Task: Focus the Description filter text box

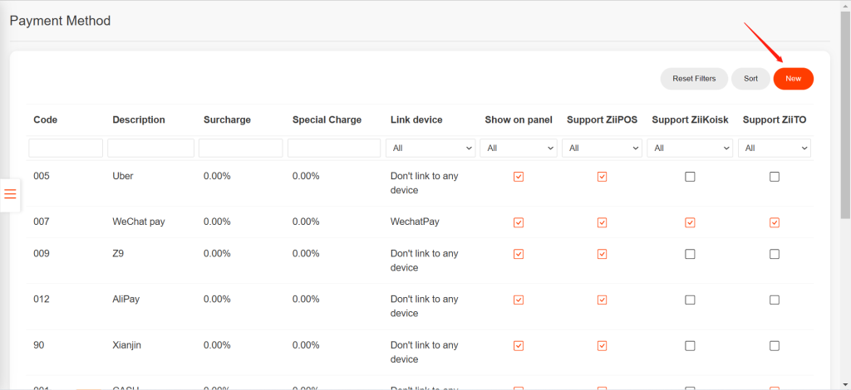Action: 150,148
